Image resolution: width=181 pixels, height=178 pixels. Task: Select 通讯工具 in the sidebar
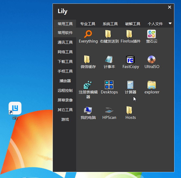pos(65,42)
